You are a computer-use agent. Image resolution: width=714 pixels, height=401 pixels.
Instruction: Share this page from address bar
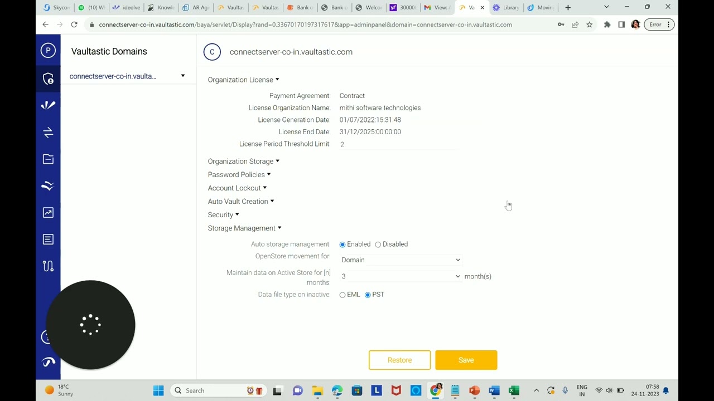(x=575, y=25)
